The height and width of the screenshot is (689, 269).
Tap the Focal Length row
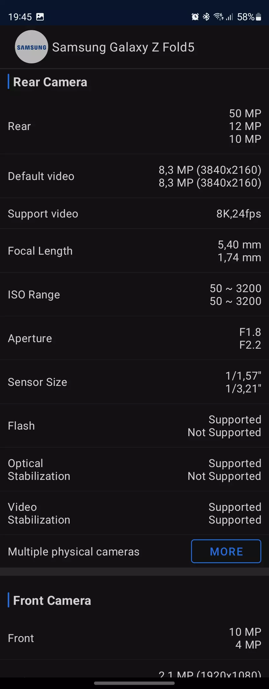coord(134,251)
